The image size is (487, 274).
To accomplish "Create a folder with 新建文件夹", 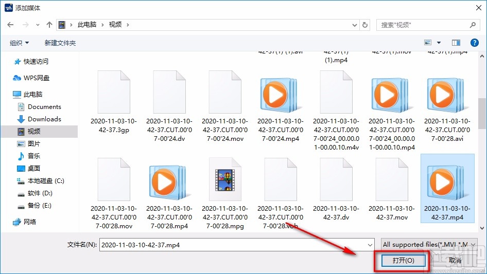I will [60, 43].
